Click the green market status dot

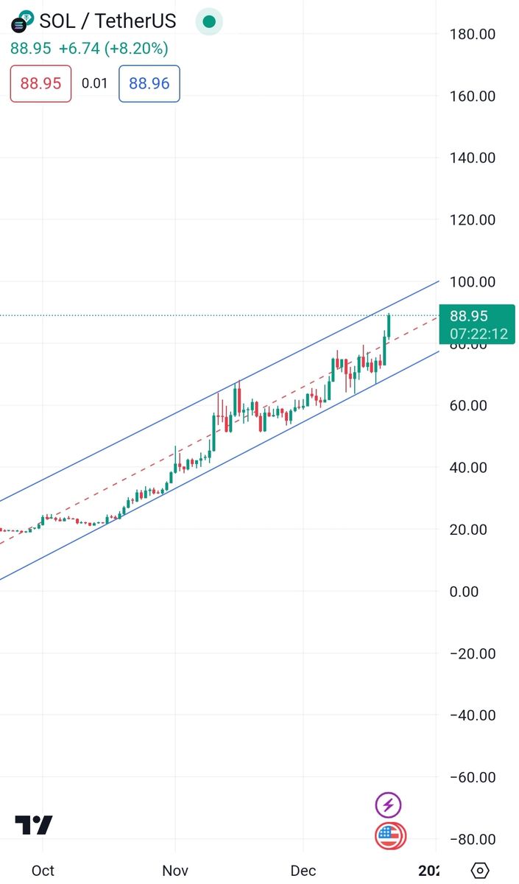pyautogui.click(x=209, y=21)
